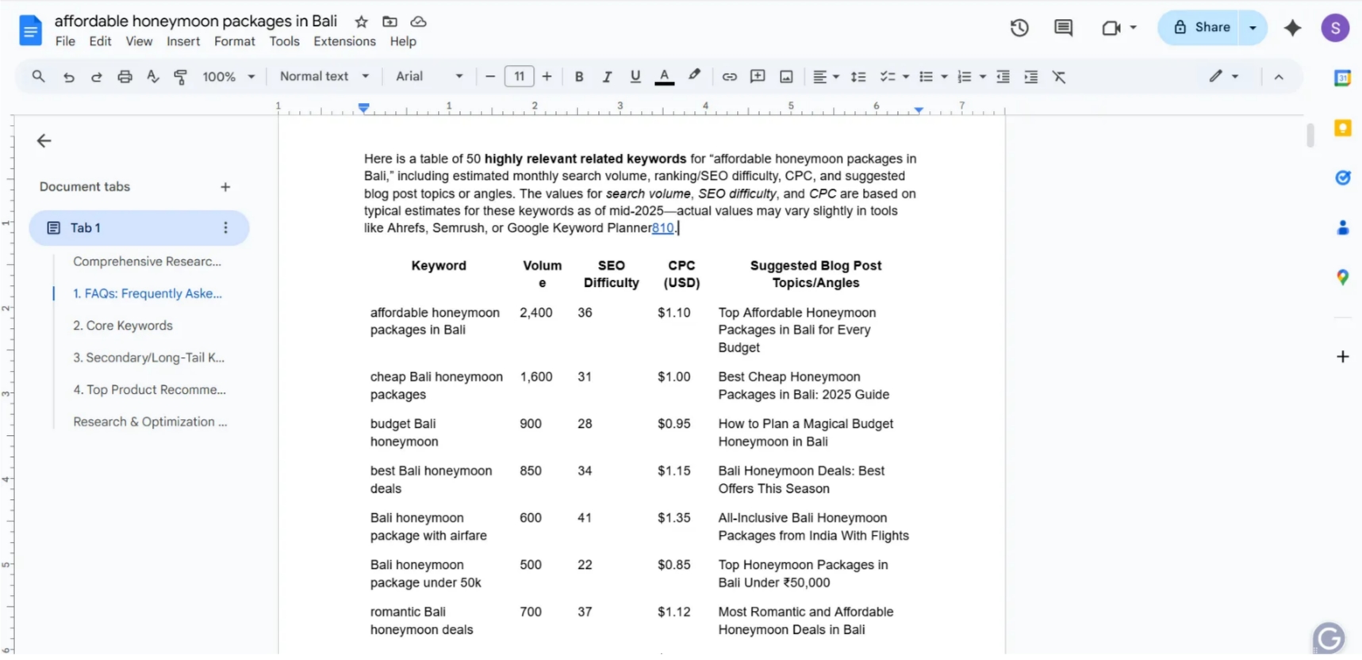Open the Google Docs home icon
The height and width of the screenshot is (660, 1362).
(x=30, y=30)
